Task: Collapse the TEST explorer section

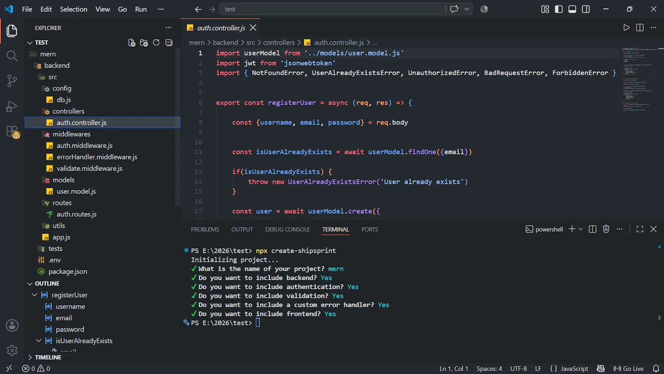Action: [29, 43]
